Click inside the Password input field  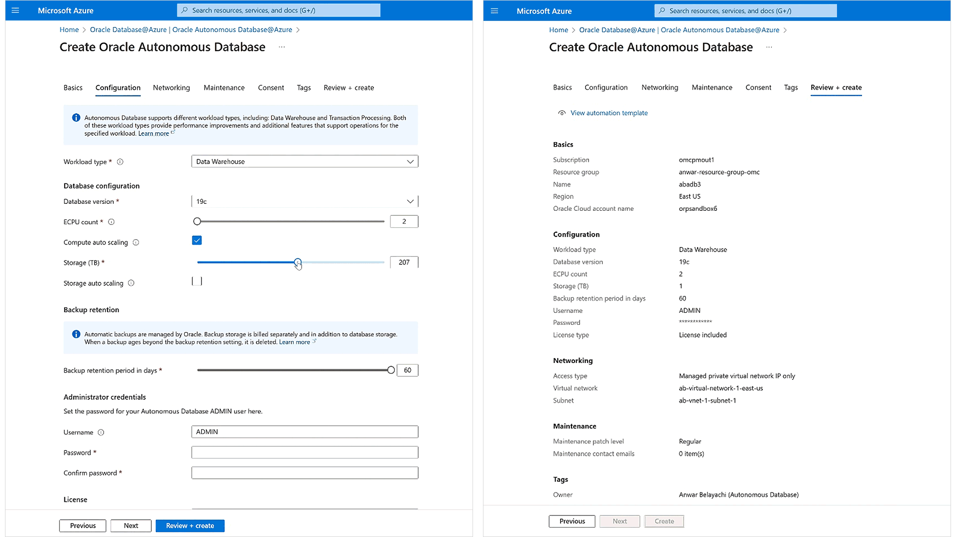coord(304,452)
